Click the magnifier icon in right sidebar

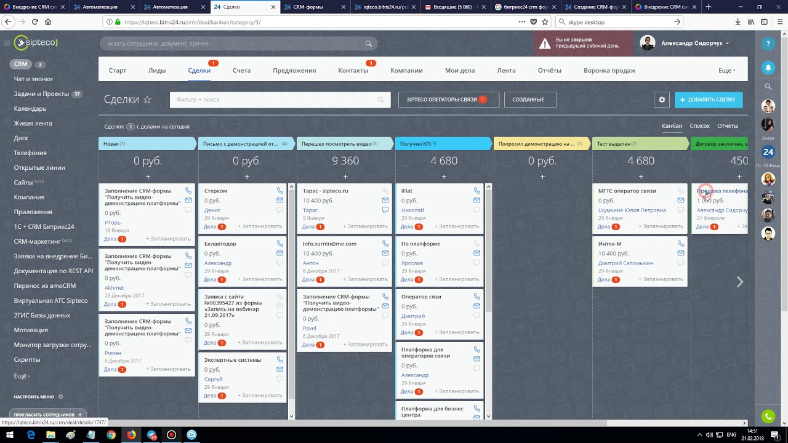768,87
